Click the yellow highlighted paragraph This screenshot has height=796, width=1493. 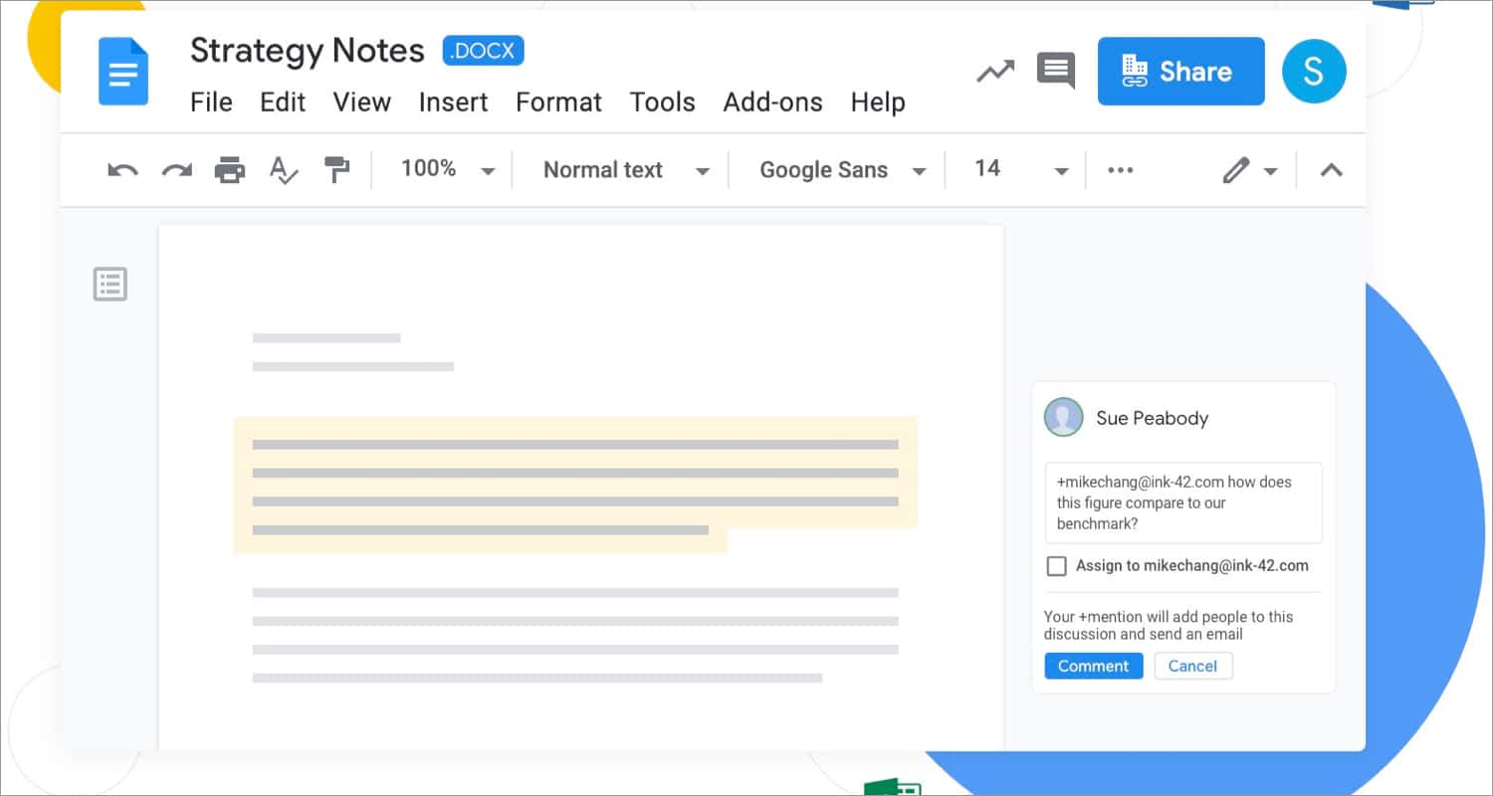click(x=575, y=486)
